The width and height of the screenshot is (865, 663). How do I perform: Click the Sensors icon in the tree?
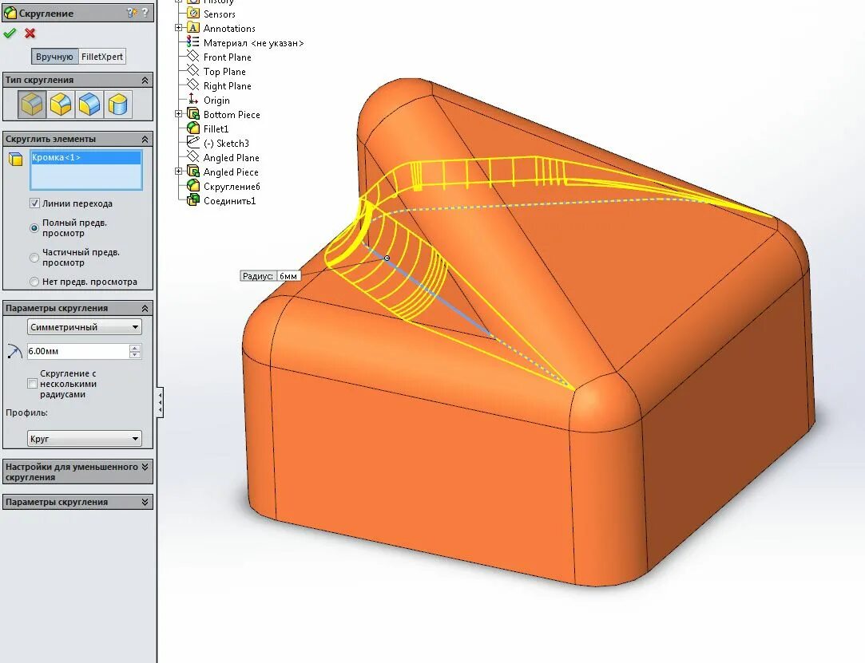point(193,14)
